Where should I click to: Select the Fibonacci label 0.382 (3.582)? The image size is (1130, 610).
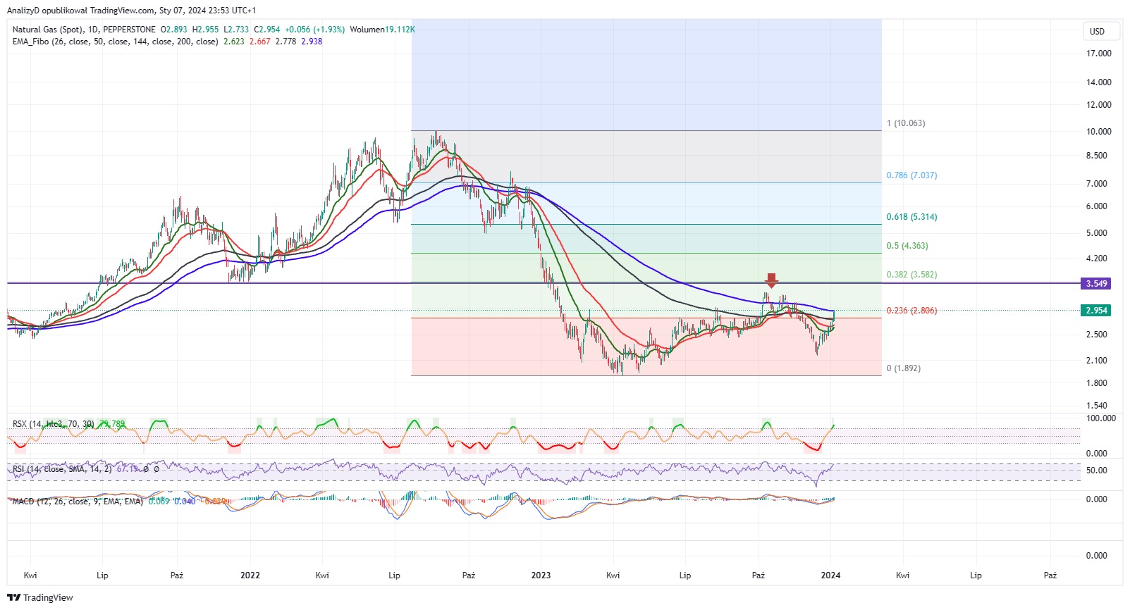coord(911,275)
